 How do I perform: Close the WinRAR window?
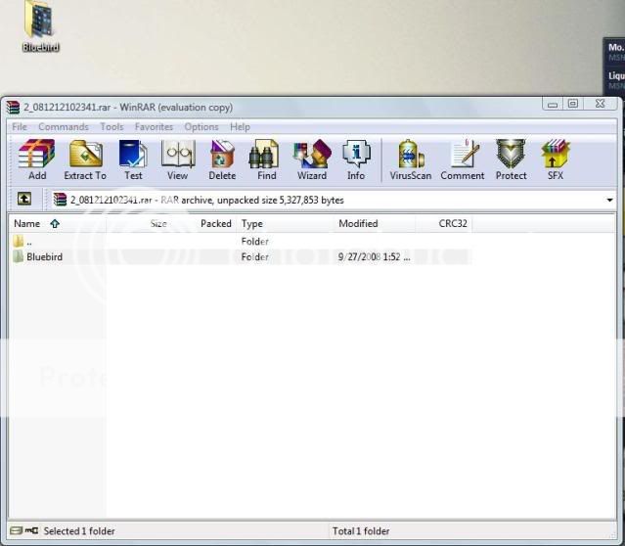600,104
